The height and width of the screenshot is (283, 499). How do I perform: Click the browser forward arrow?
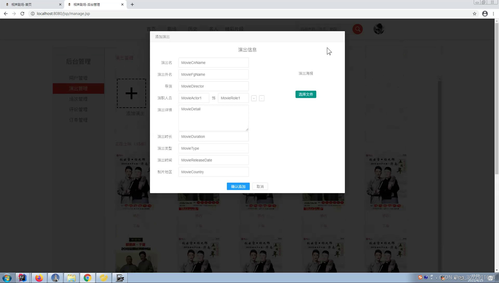click(x=14, y=14)
